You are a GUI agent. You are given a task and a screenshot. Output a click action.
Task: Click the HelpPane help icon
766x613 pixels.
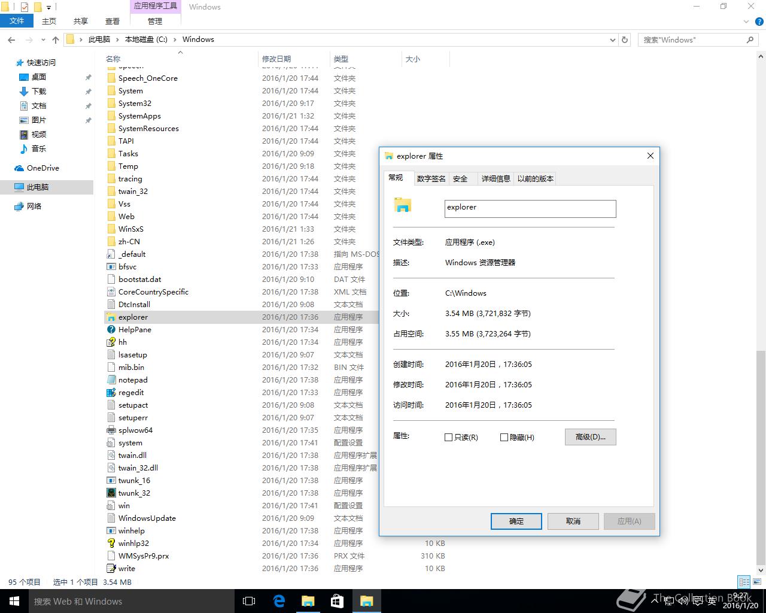tap(111, 330)
